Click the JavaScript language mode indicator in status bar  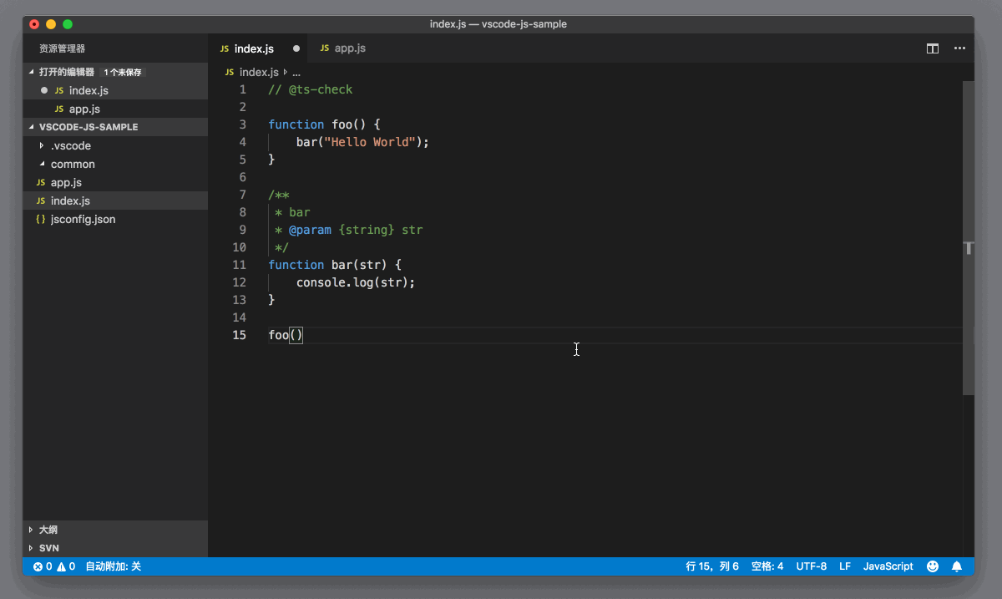888,566
